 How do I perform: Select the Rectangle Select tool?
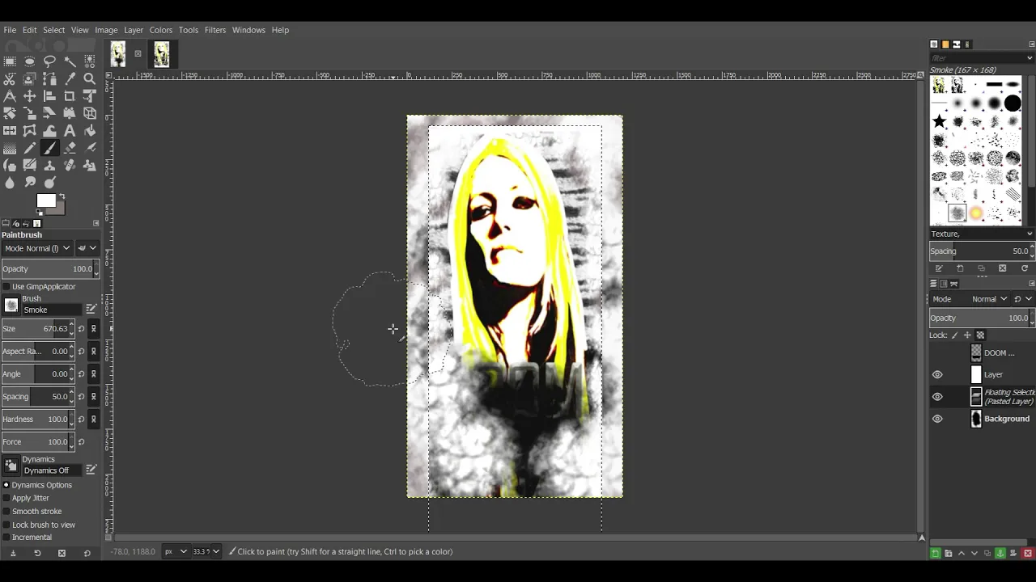tap(10, 61)
